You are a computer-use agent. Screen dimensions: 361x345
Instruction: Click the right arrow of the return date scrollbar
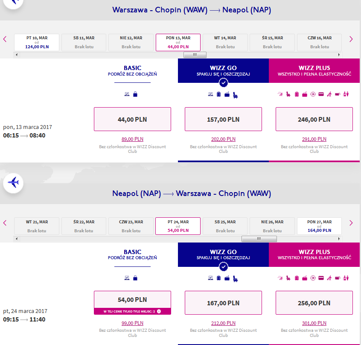(339, 239)
